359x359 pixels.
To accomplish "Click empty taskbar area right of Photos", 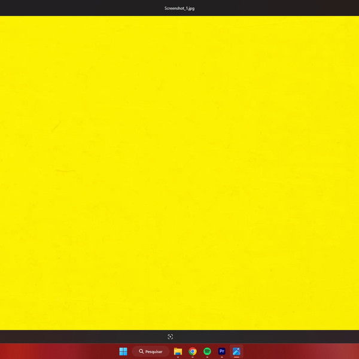I will tap(299, 351).
